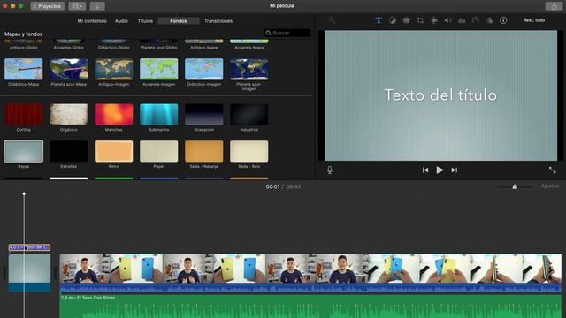Choose the Submarino background
Image resolution: width=566 pixels, height=318 pixels.
pos(159,114)
